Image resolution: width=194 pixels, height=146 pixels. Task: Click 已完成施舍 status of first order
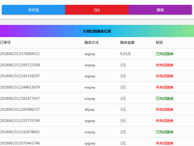tap(165, 54)
